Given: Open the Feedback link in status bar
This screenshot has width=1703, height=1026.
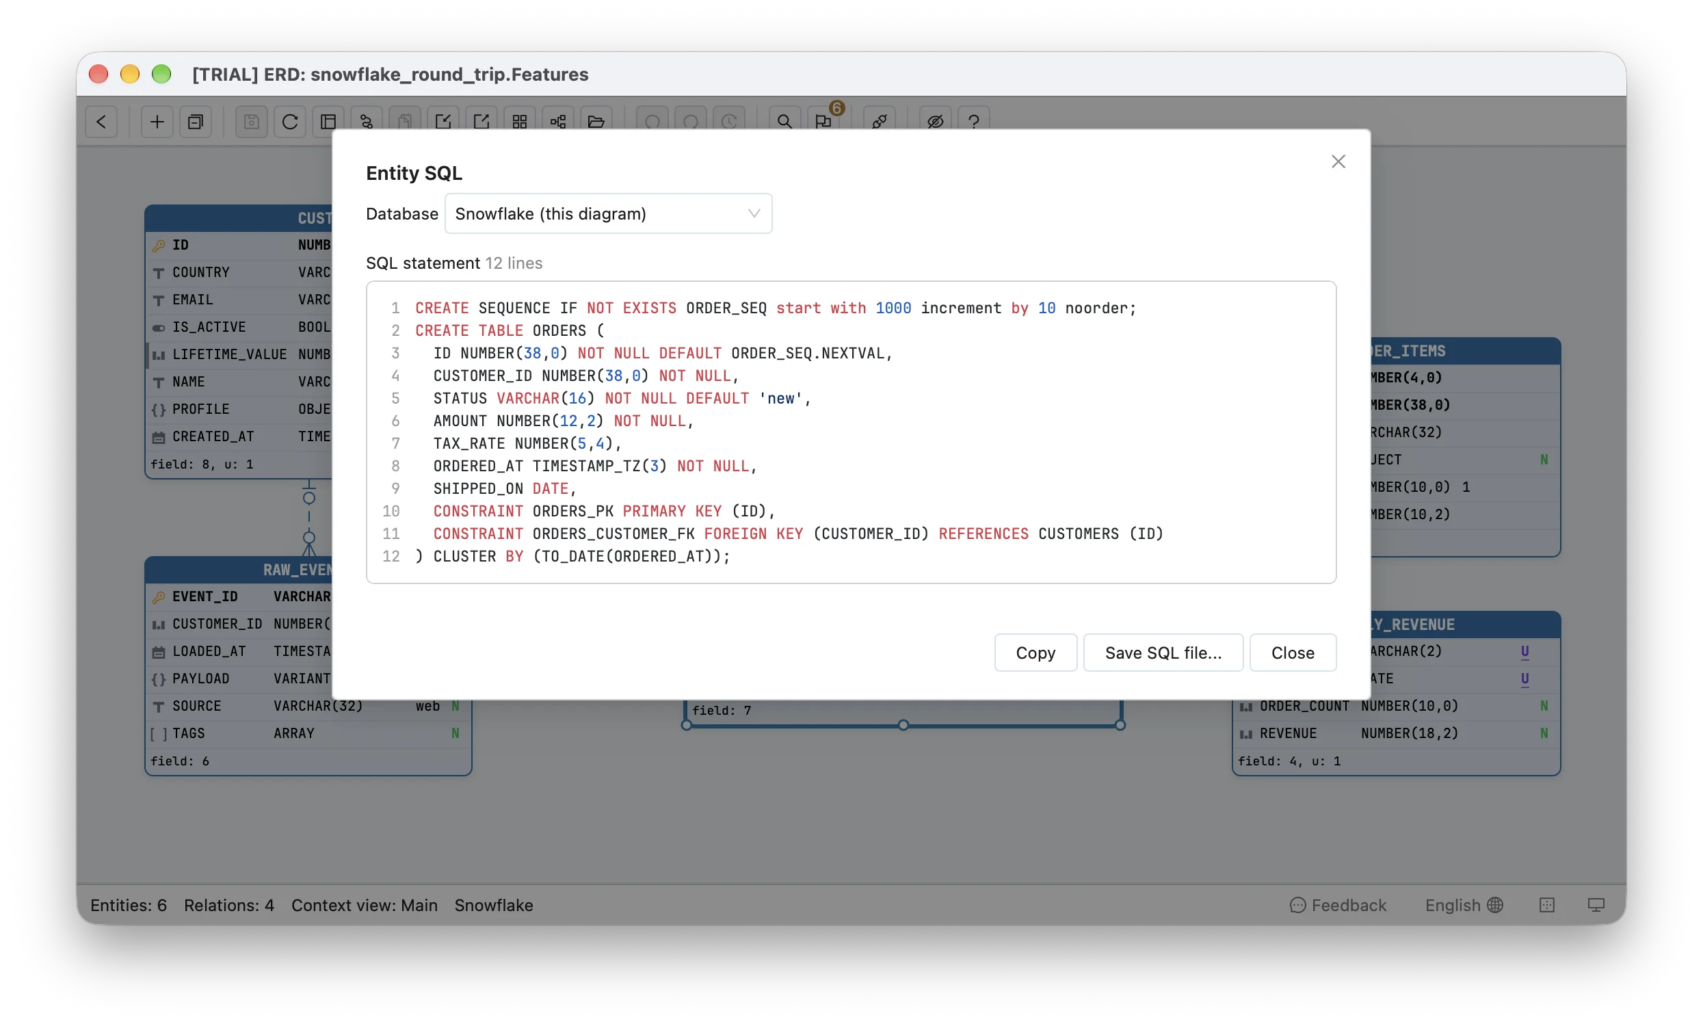Looking at the screenshot, I should pos(1338,905).
